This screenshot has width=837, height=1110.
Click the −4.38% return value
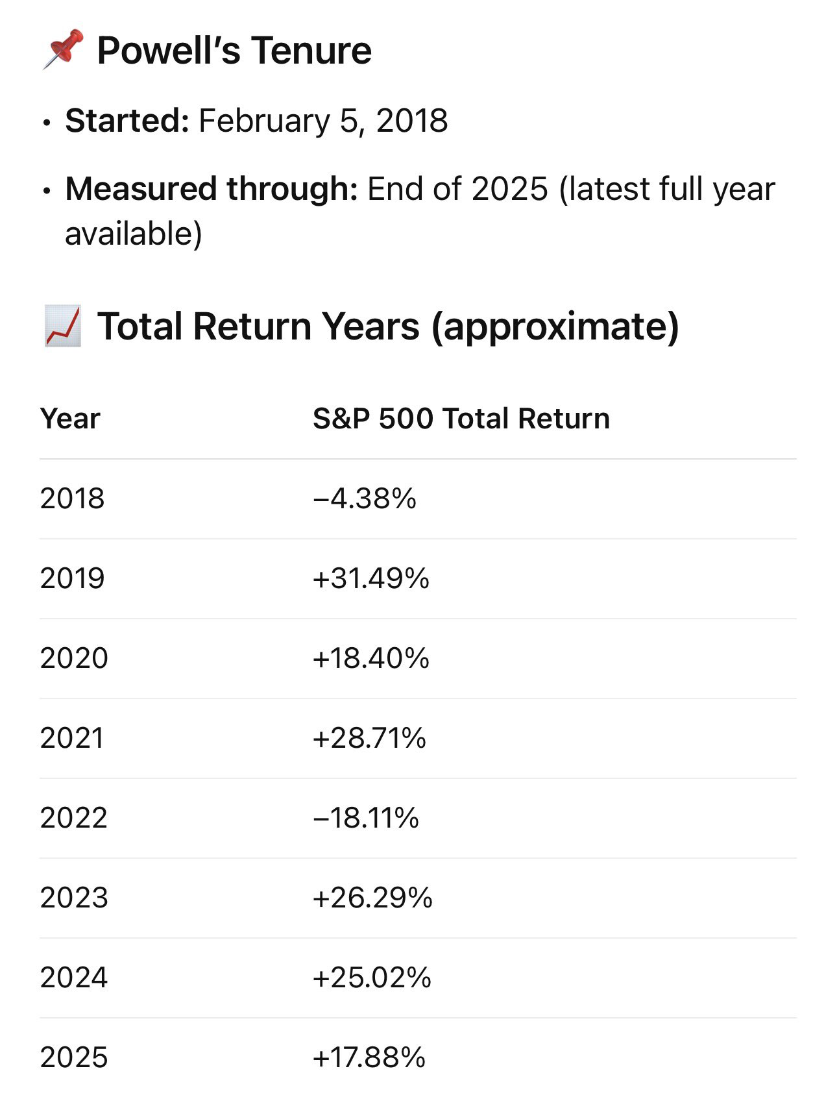click(364, 499)
